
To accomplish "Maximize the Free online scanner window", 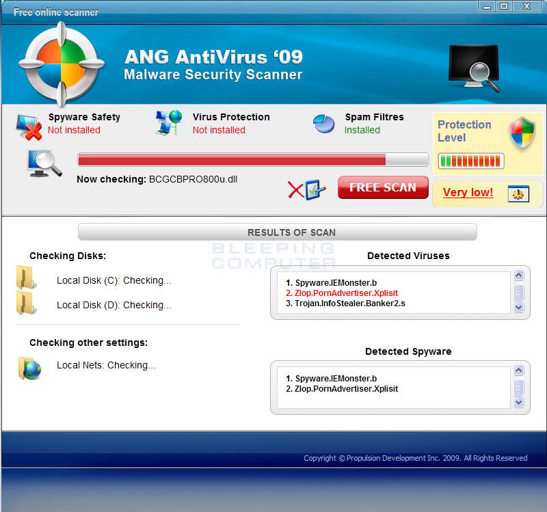I will click(504, 6).
